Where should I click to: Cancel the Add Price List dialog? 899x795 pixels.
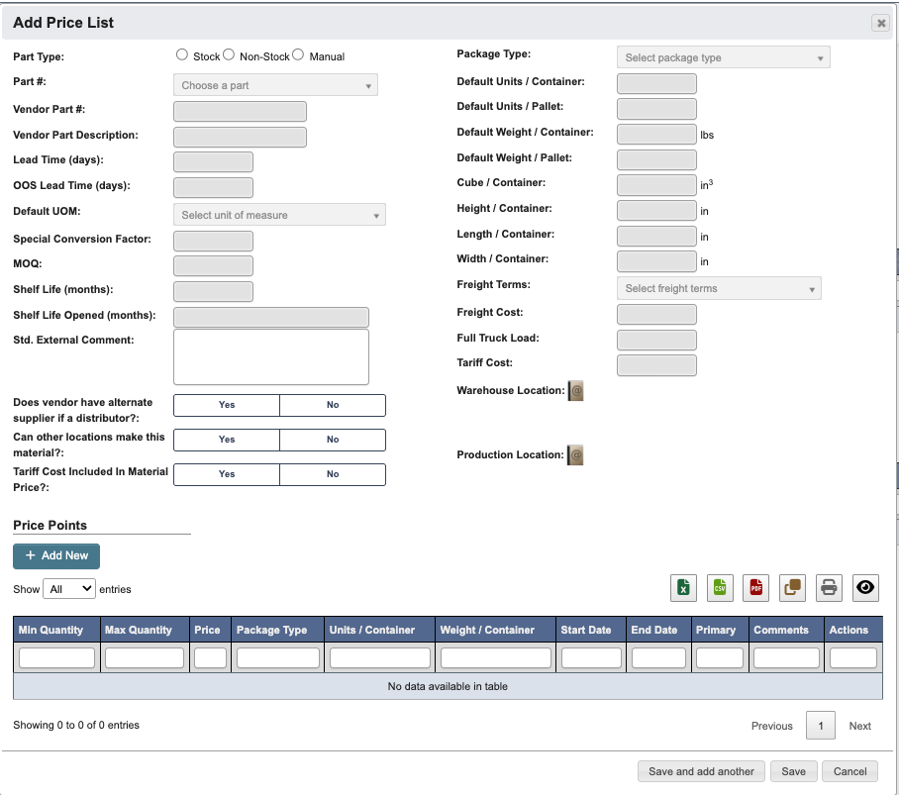coord(849,771)
